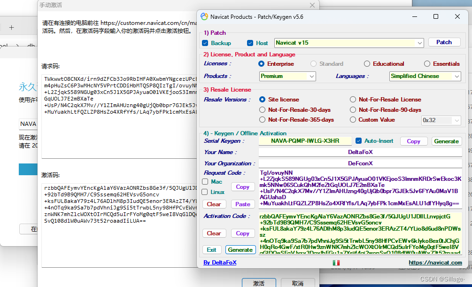Click the 激活码 text box in activation dialog
Viewport: 472px width, 287px height.
tap(119, 225)
